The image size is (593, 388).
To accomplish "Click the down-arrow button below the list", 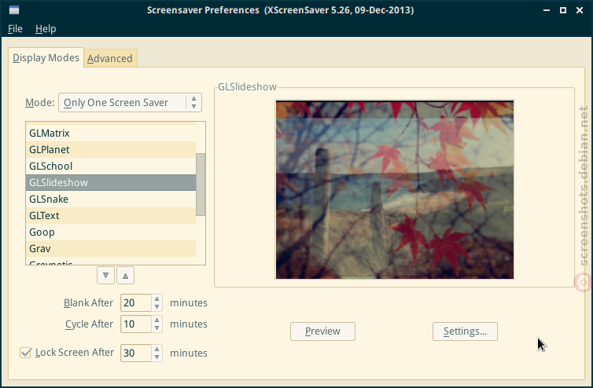I will tap(105, 276).
